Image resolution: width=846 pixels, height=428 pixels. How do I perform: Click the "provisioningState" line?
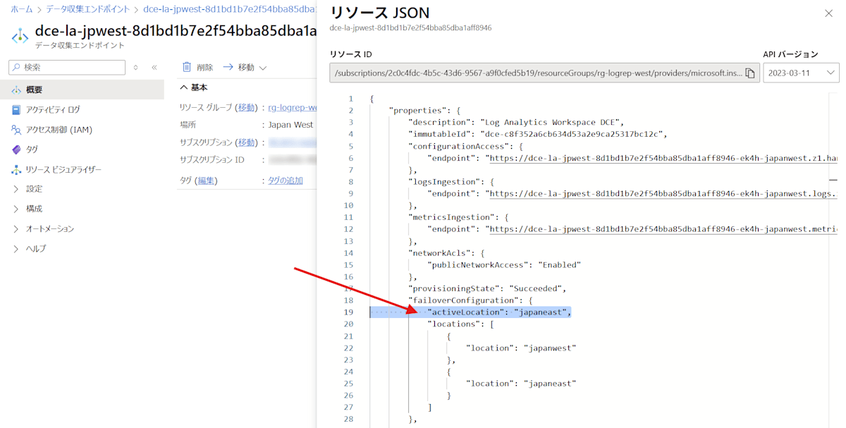pos(488,288)
